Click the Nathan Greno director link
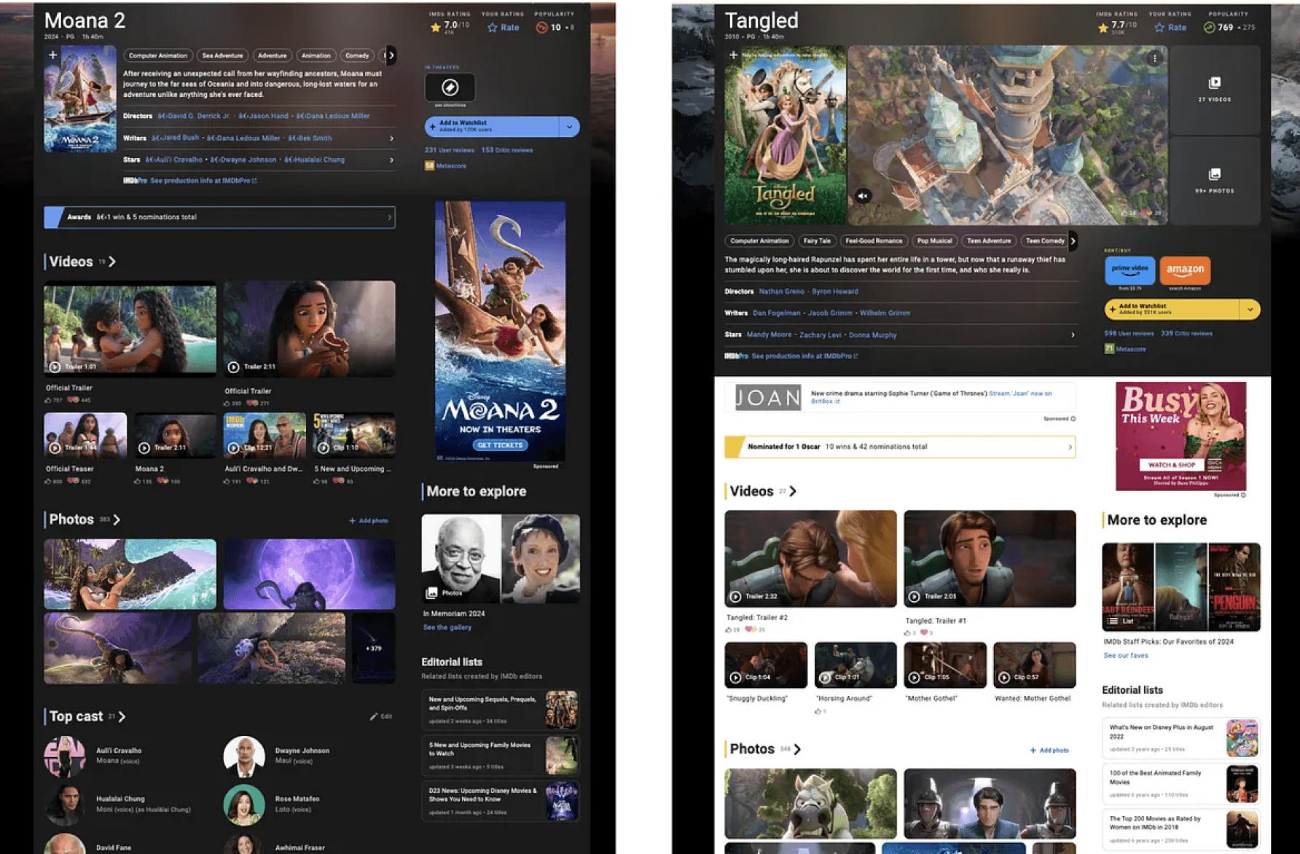 781,291
